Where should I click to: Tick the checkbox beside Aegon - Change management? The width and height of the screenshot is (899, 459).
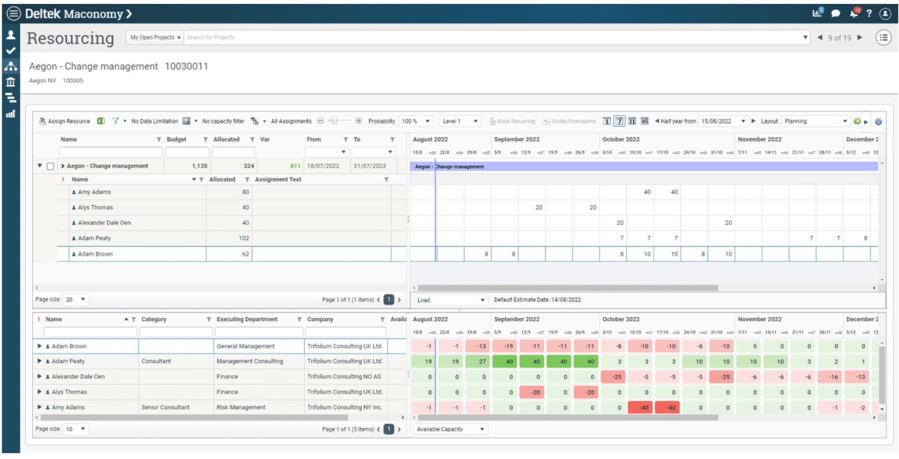point(50,166)
